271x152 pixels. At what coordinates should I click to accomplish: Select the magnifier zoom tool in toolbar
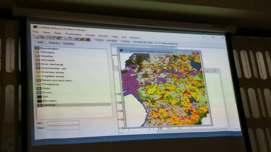click(x=36, y=37)
